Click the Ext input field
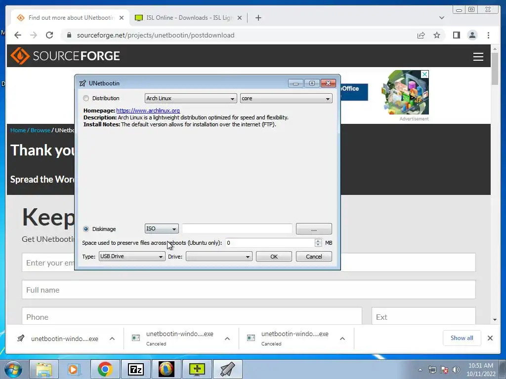Image resolution: width=506 pixels, height=379 pixels. (423, 316)
